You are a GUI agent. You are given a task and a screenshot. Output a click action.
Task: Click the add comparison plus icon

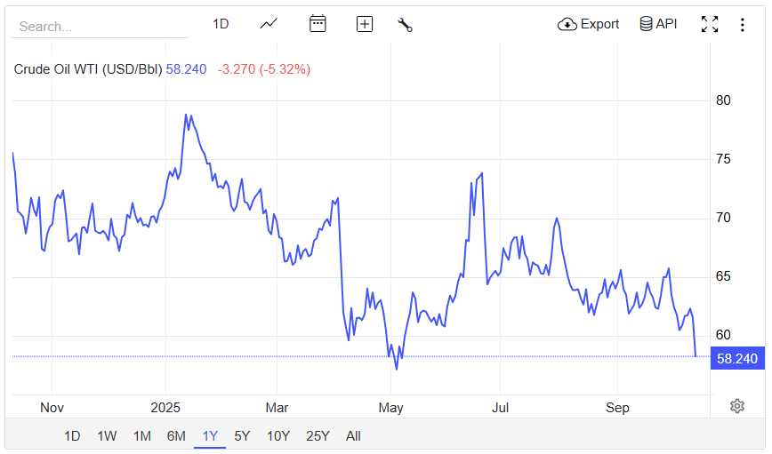pos(365,24)
